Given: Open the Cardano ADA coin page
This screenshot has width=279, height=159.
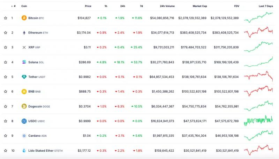Looking at the screenshot, I should (x=37, y=136).
